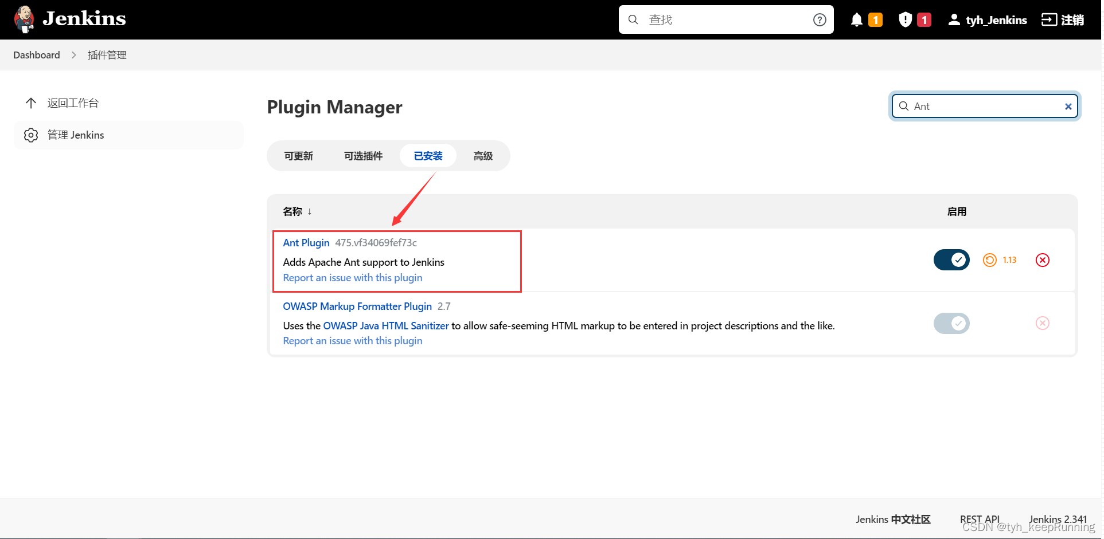Click the red security count badge
The image size is (1104, 539).
pyautogui.click(x=924, y=20)
